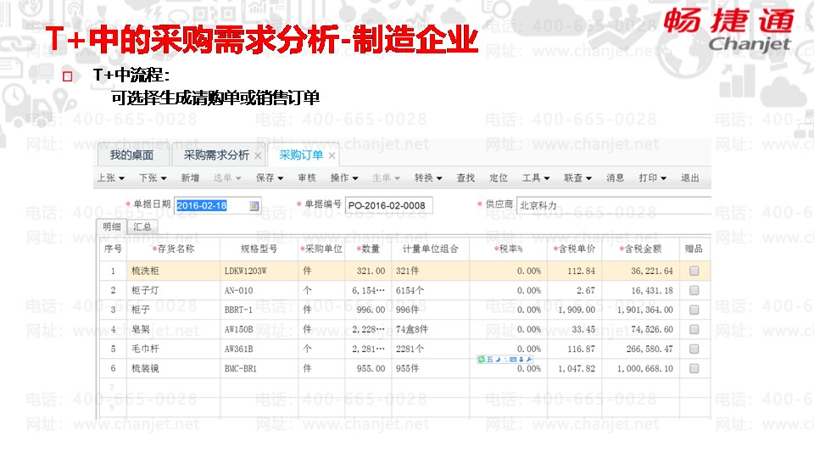Check 赠品 box for 柜子 BBRT-1 row
Screen dimensions: 814x458
coord(694,310)
